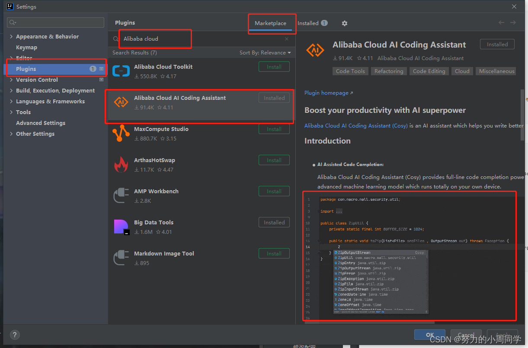Select Plugins in the settings tree
This screenshot has width=528, height=348.
coord(55,69)
